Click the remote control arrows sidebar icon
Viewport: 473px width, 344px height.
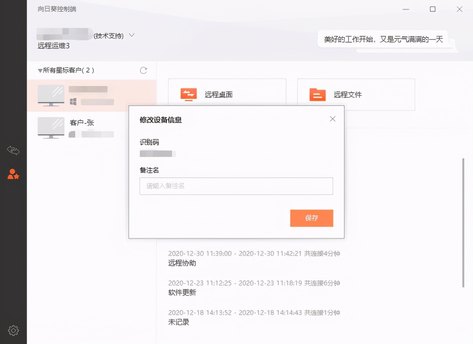pos(13,150)
